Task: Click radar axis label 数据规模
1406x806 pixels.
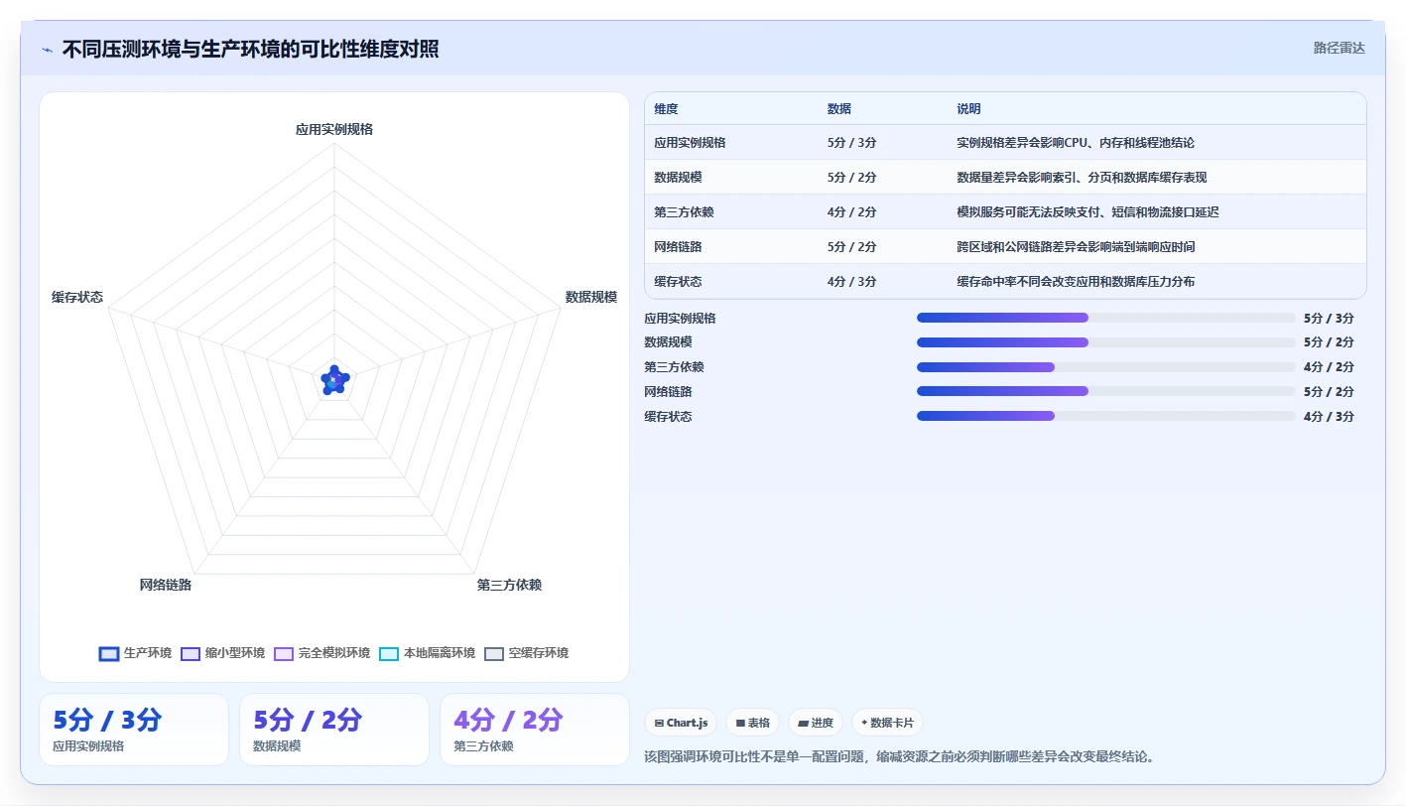Action: pyautogui.click(x=591, y=297)
